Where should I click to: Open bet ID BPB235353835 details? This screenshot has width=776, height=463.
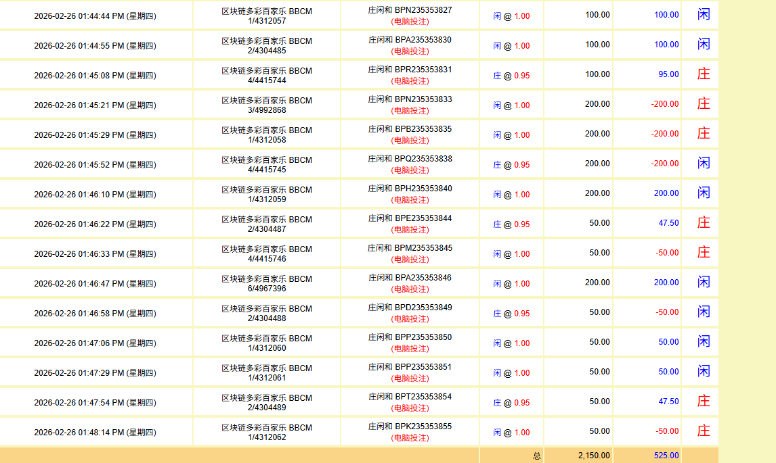[423, 129]
